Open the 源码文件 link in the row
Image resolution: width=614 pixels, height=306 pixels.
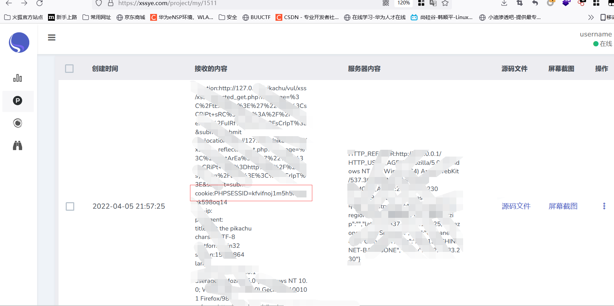click(x=516, y=206)
